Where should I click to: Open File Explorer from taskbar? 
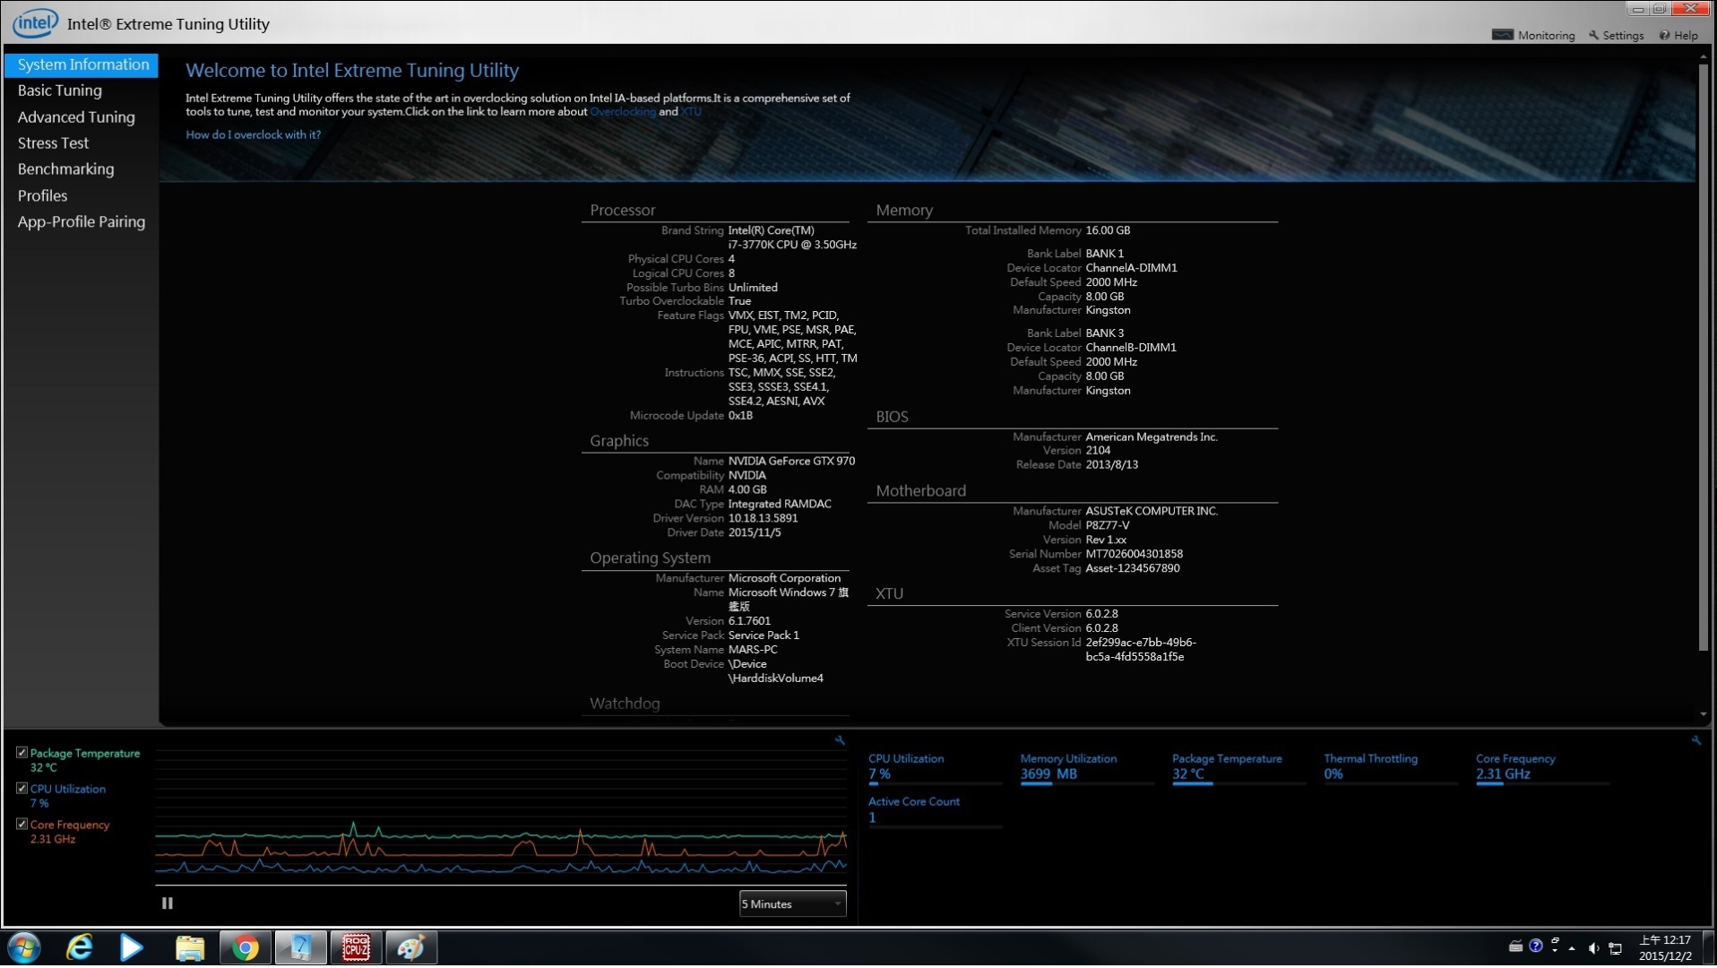coord(190,948)
